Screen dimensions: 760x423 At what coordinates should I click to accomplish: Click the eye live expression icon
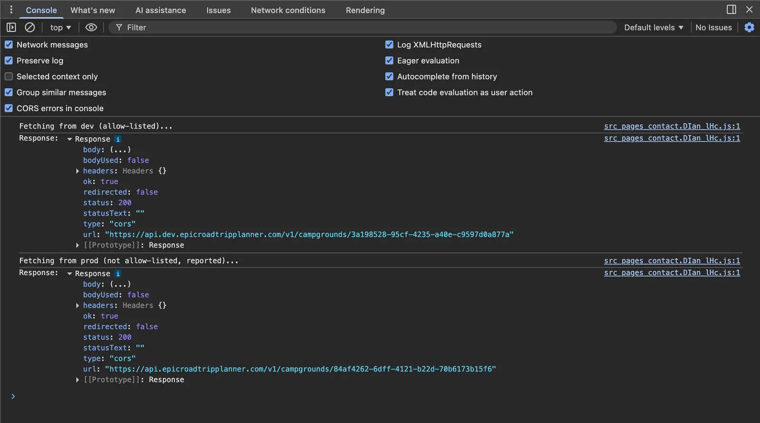[x=91, y=28]
